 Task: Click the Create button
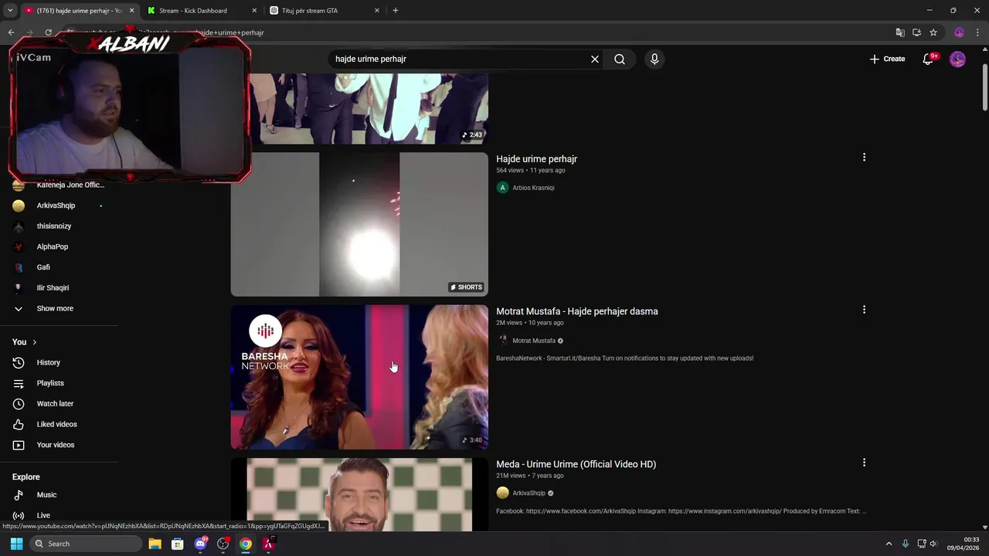point(887,59)
